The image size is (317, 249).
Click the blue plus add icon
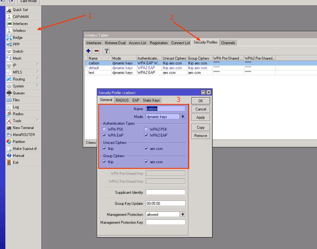[x=89, y=51]
